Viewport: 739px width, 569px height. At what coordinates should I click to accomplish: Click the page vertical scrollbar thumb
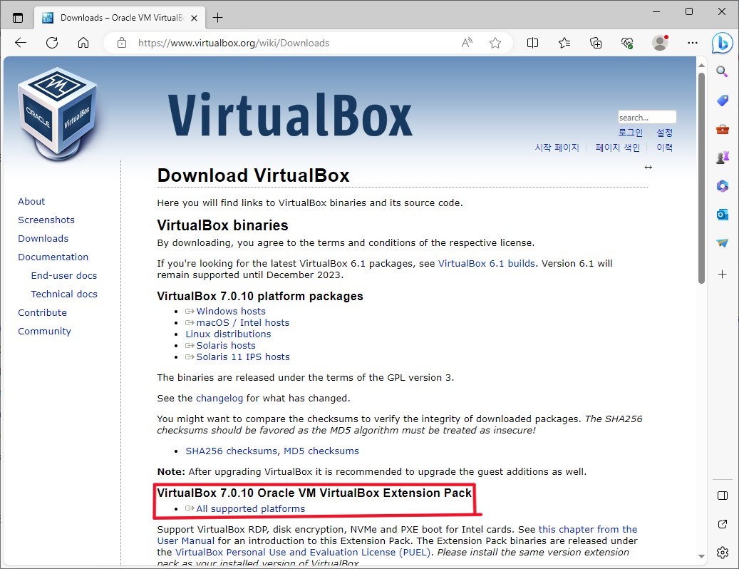(x=701, y=178)
